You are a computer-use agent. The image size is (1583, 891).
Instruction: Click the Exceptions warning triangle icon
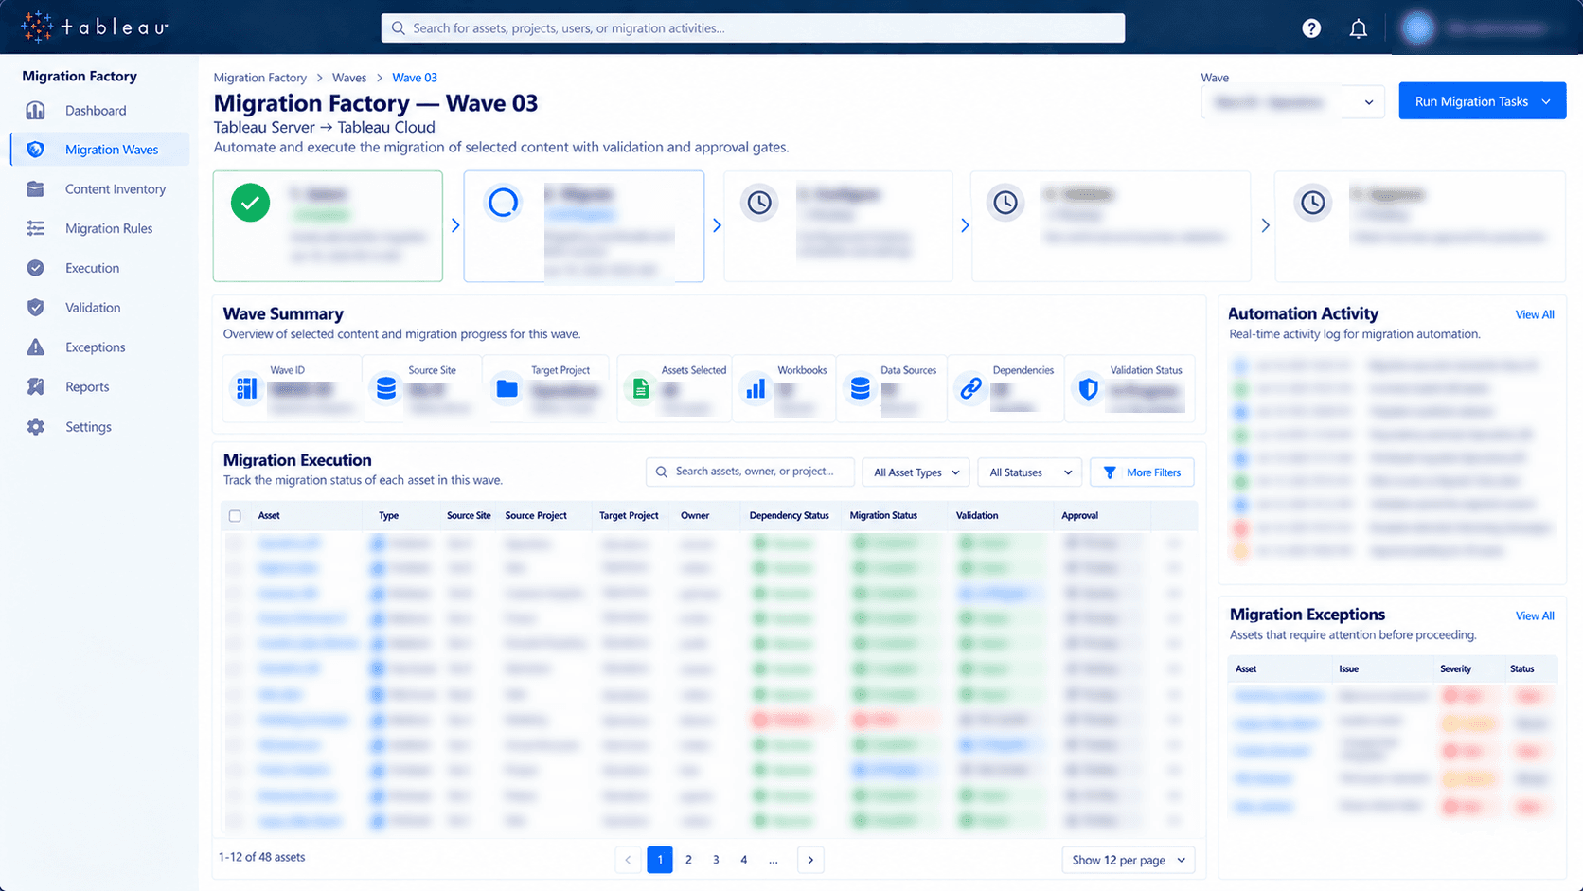tap(36, 347)
